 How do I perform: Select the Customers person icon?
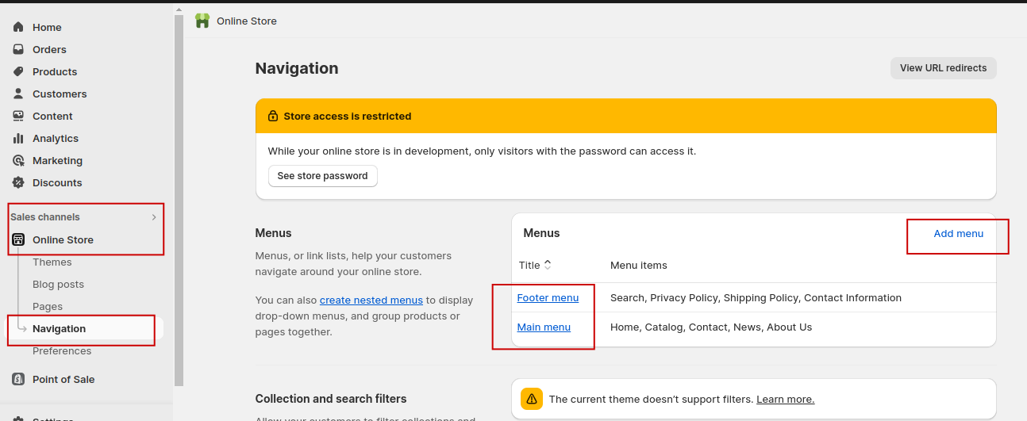(18, 94)
